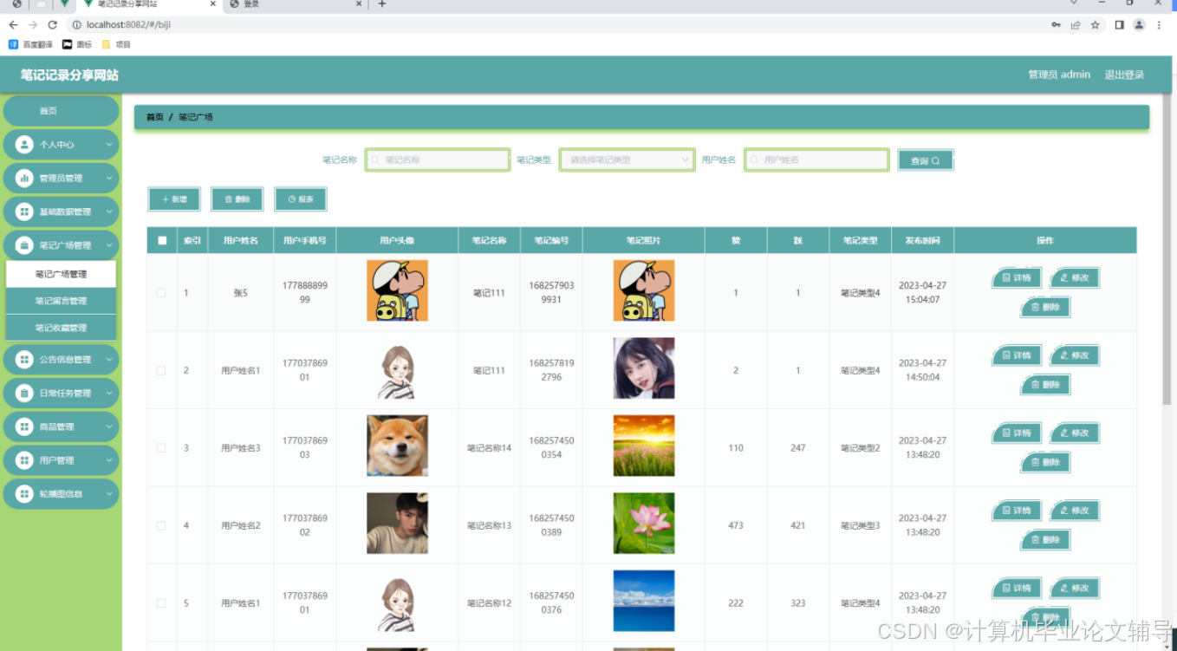The width and height of the screenshot is (1177, 651).
Task: Click the 笔记广场管理 briefcase icon
Action: [x=24, y=245]
